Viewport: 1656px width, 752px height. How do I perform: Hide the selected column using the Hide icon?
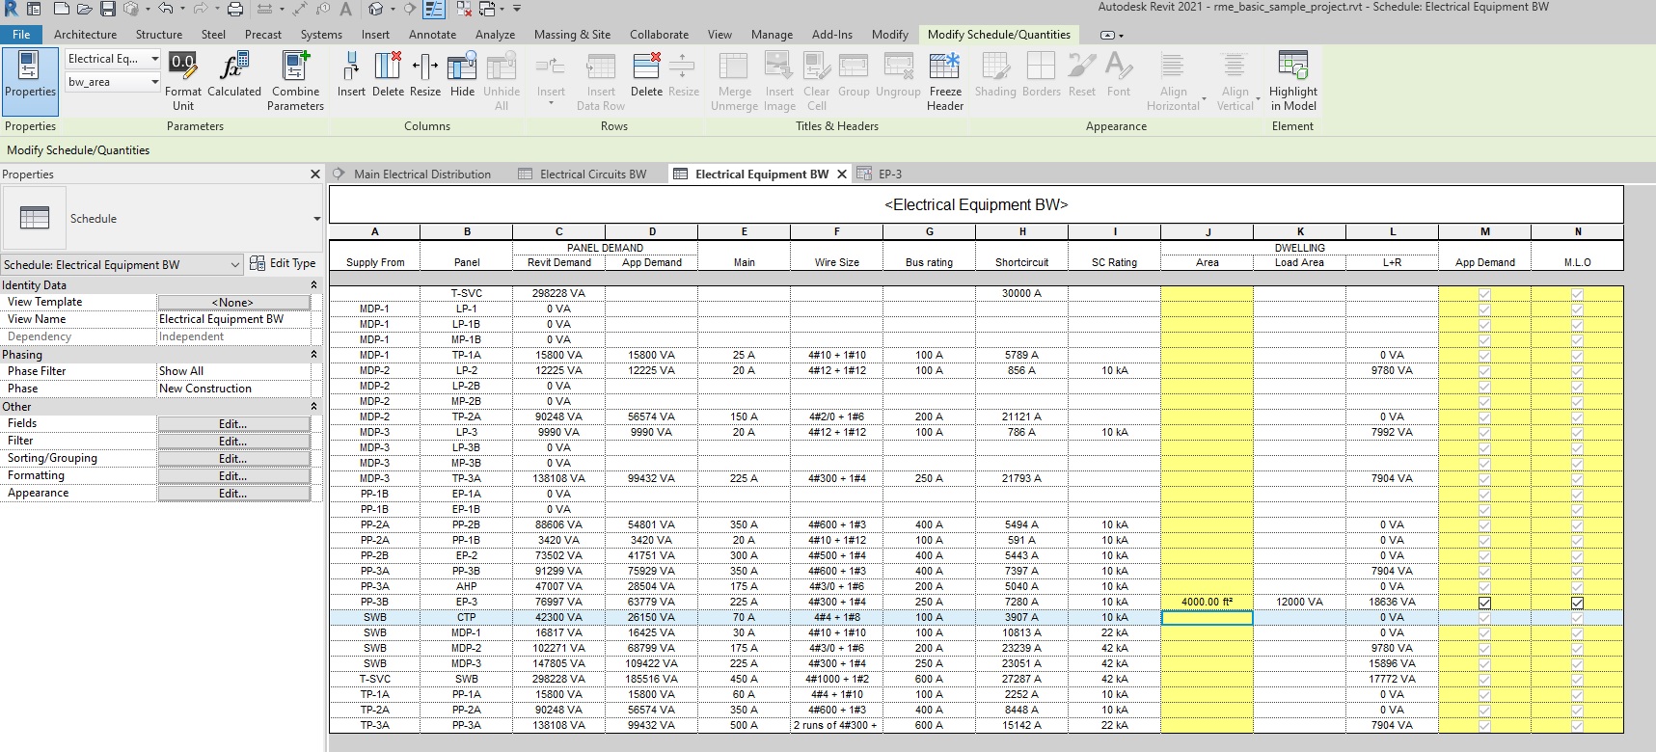click(462, 67)
